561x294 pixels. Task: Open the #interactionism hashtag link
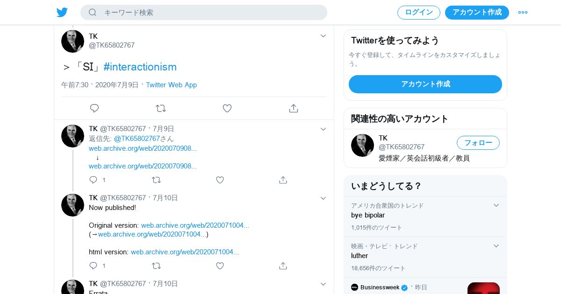140,67
